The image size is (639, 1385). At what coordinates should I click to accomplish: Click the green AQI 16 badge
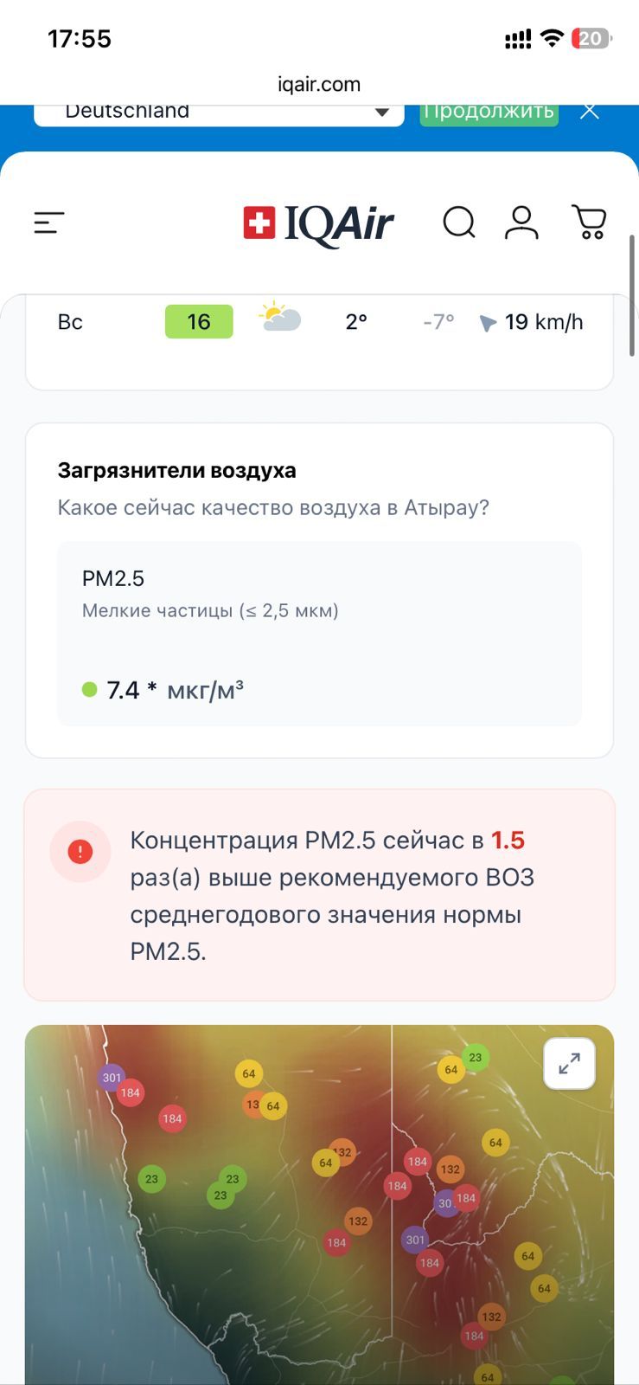pyautogui.click(x=199, y=322)
